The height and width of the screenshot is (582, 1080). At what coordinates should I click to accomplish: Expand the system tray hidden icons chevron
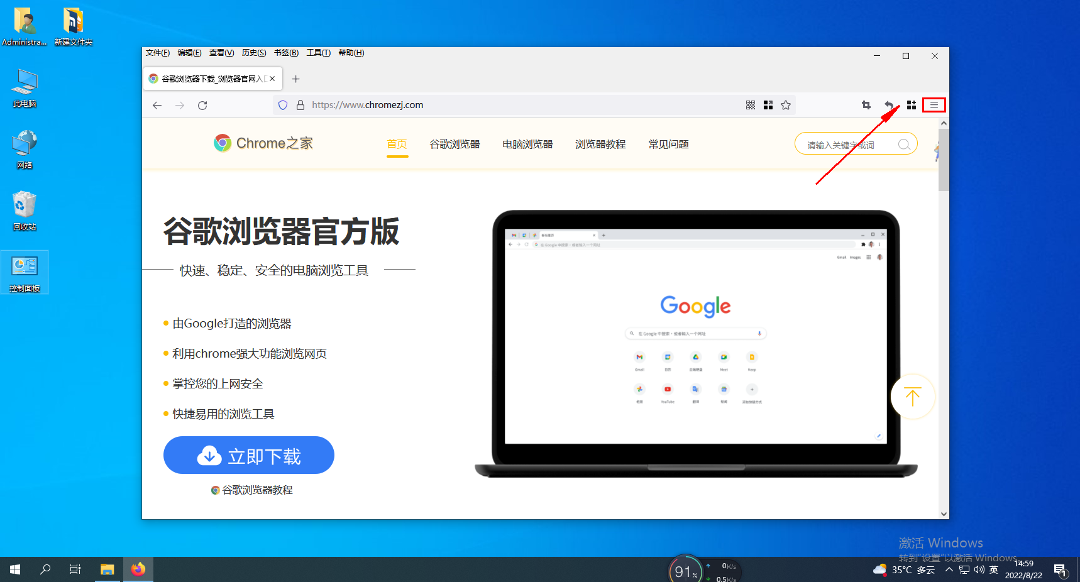tap(949, 569)
